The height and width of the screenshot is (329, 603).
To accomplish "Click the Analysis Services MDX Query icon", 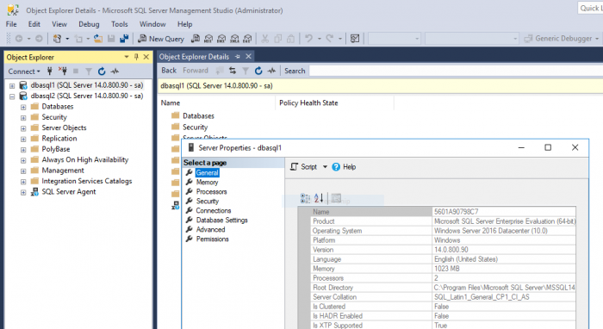I will pyautogui.click(x=208, y=39).
